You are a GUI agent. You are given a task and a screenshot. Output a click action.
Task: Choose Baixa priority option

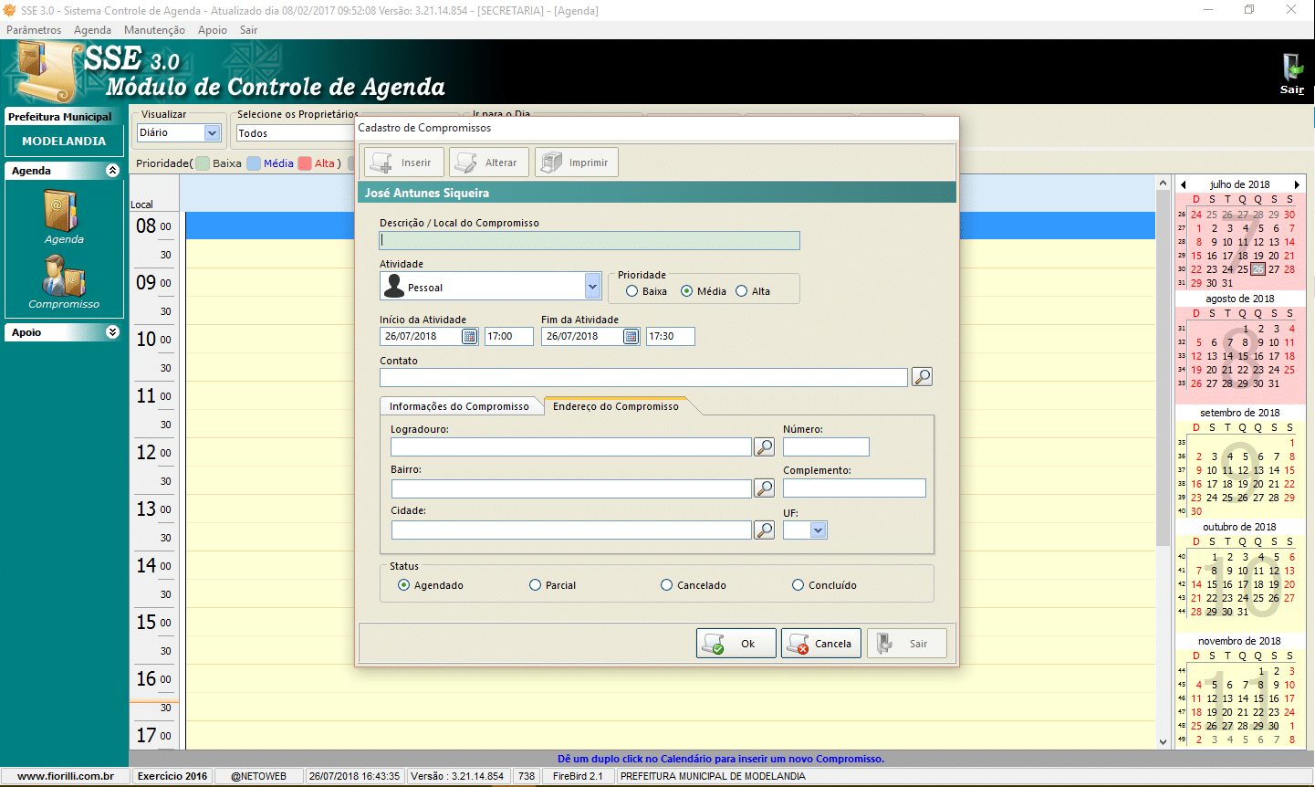coord(632,291)
